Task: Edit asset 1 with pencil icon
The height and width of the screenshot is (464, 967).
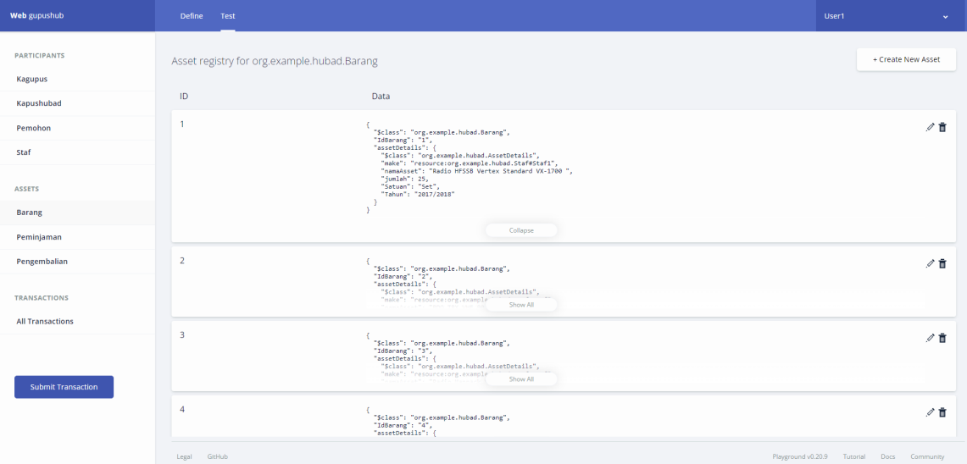Action: pyautogui.click(x=931, y=127)
